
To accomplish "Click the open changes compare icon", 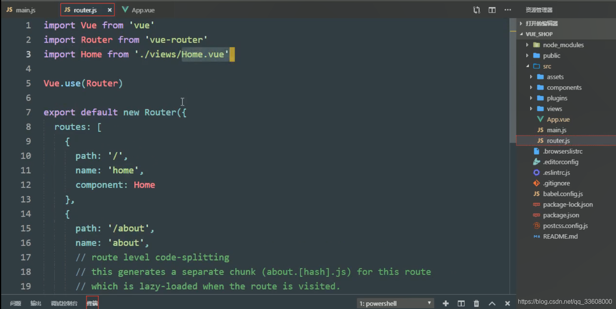I will tap(477, 10).
